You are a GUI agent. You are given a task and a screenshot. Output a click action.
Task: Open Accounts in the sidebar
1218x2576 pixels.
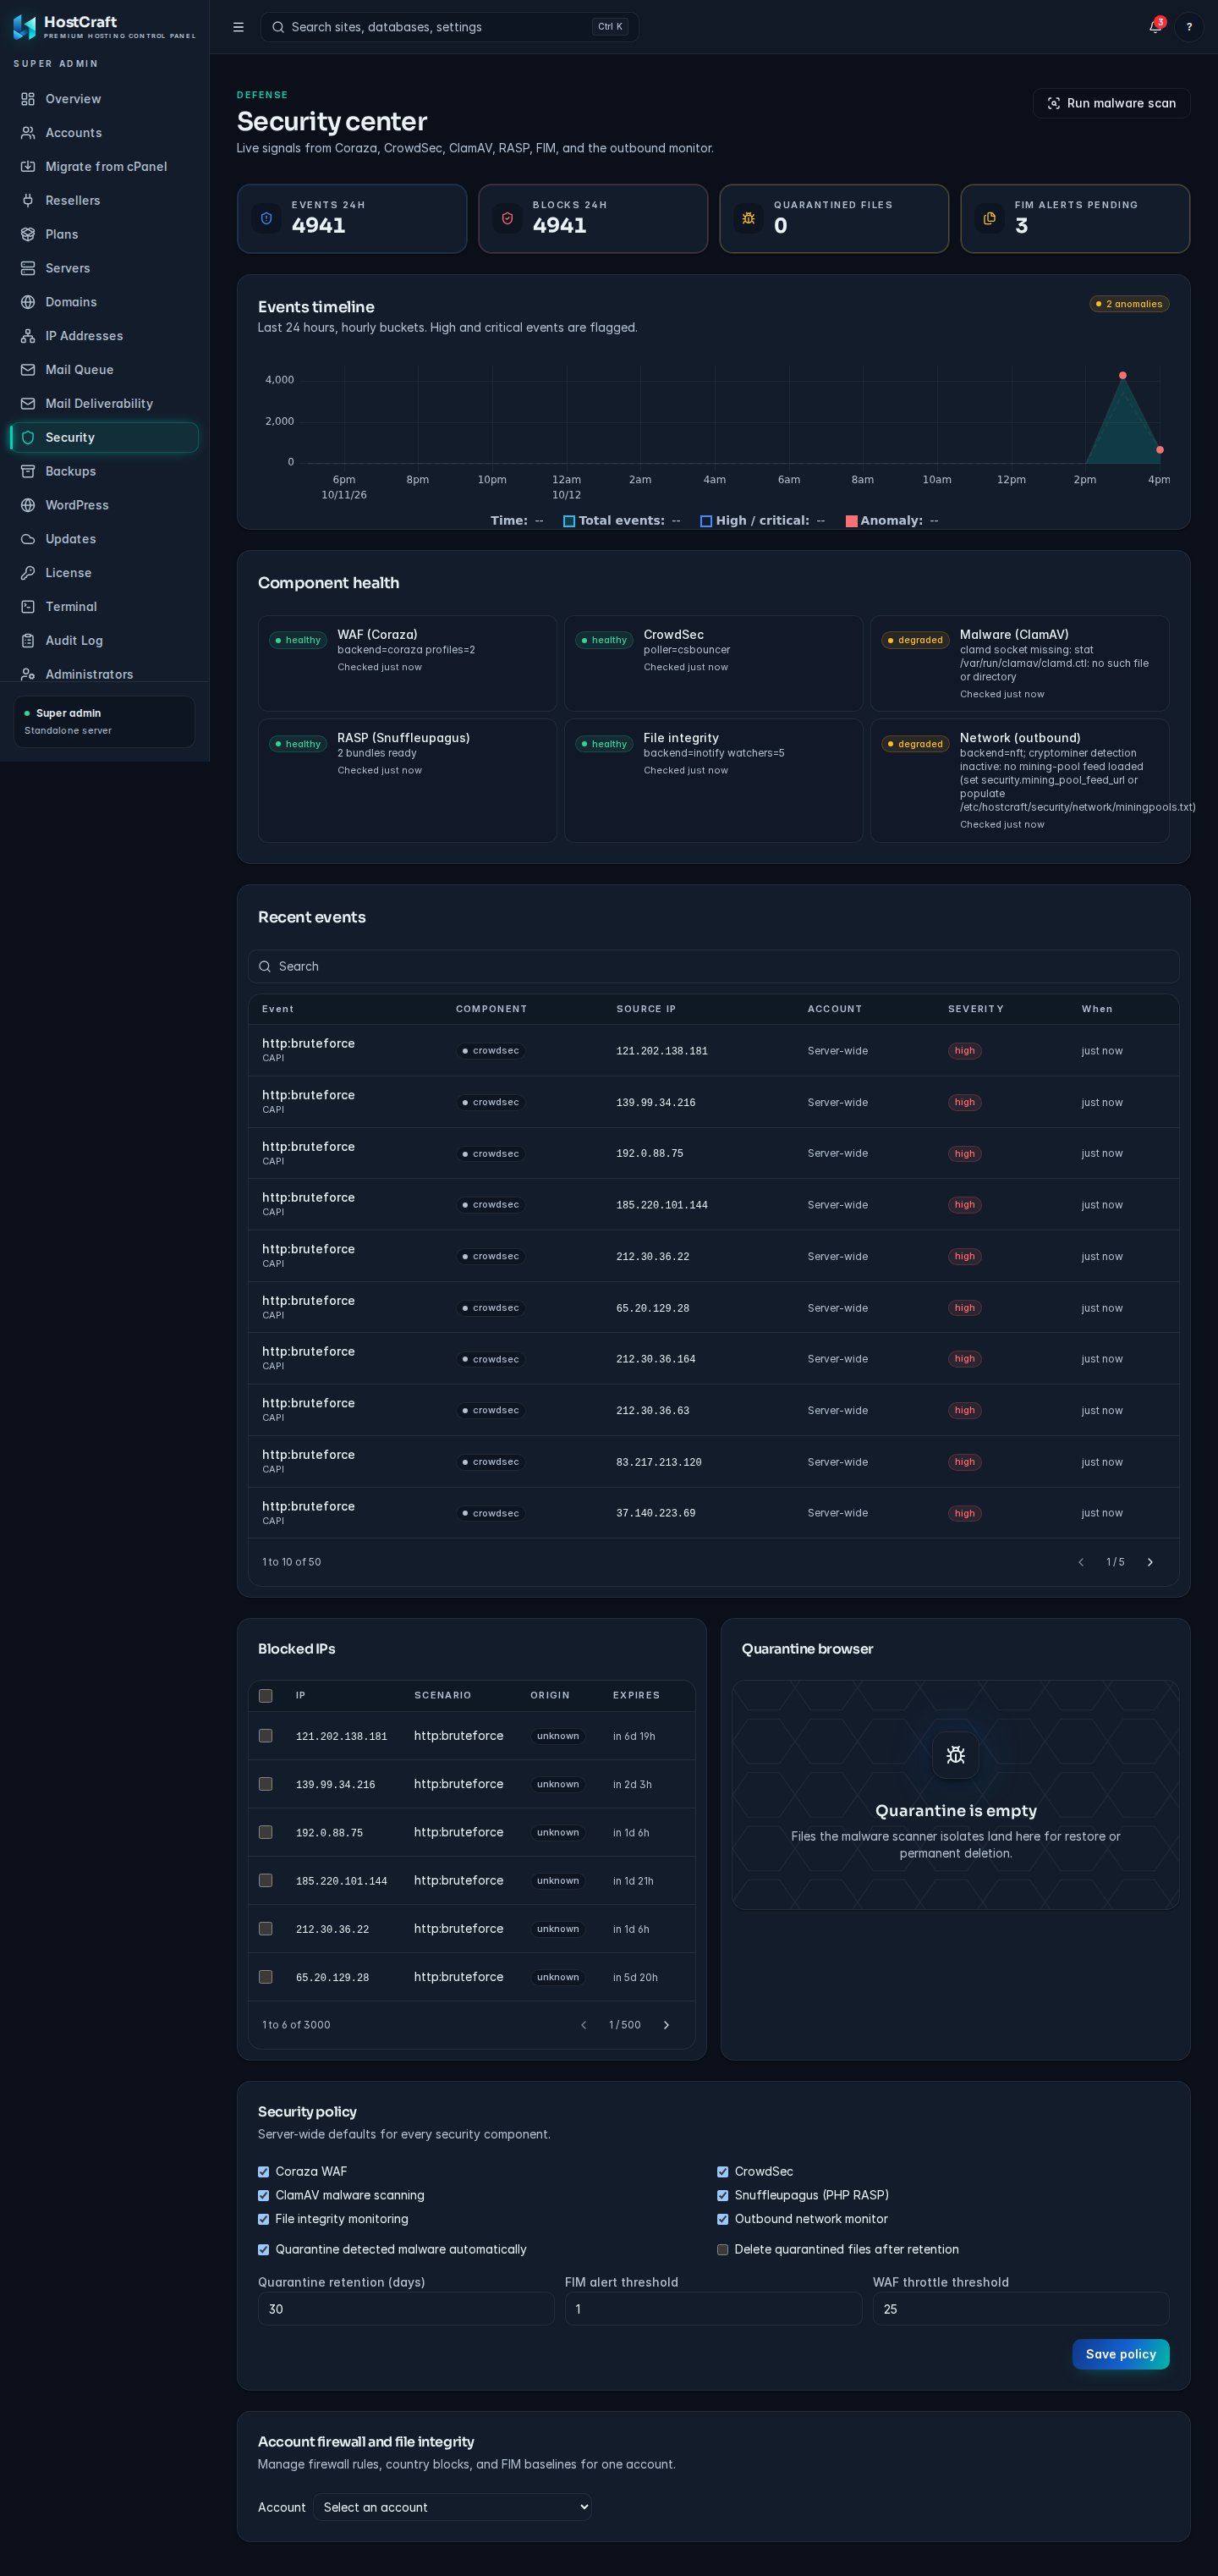click(104, 133)
